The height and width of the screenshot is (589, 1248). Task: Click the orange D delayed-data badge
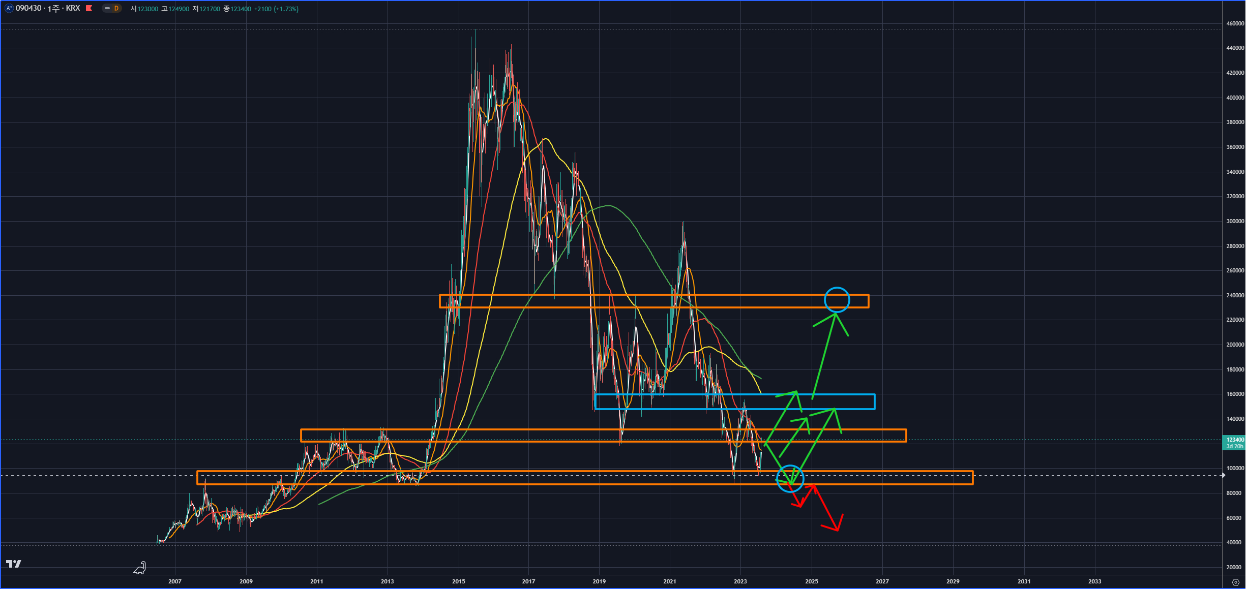[116, 8]
